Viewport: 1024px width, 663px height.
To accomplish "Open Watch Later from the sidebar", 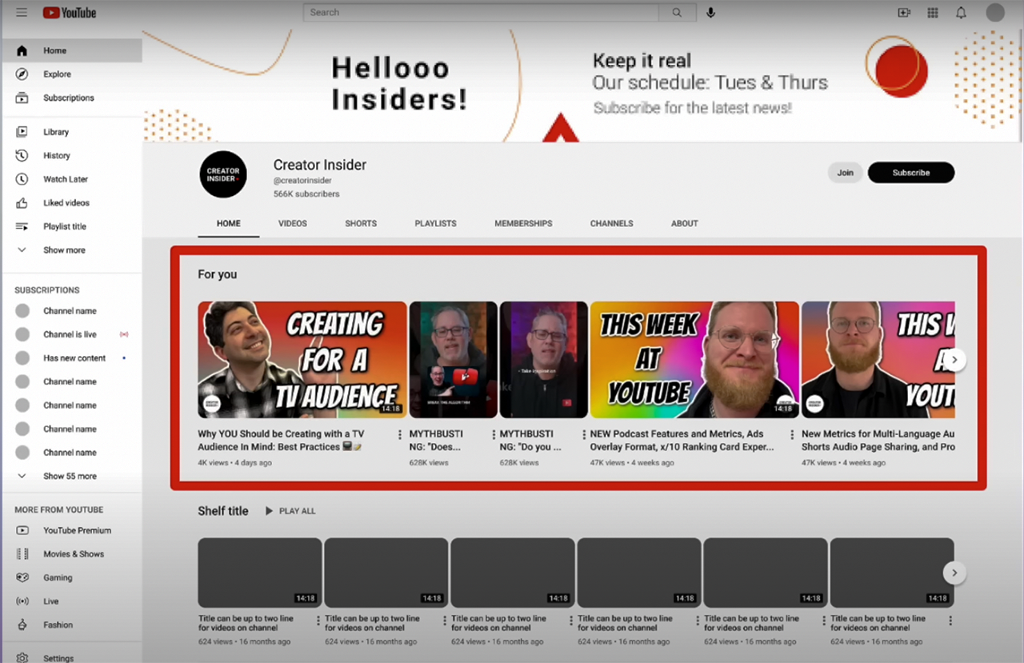I will pyautogui.click(x=65, y=179).
